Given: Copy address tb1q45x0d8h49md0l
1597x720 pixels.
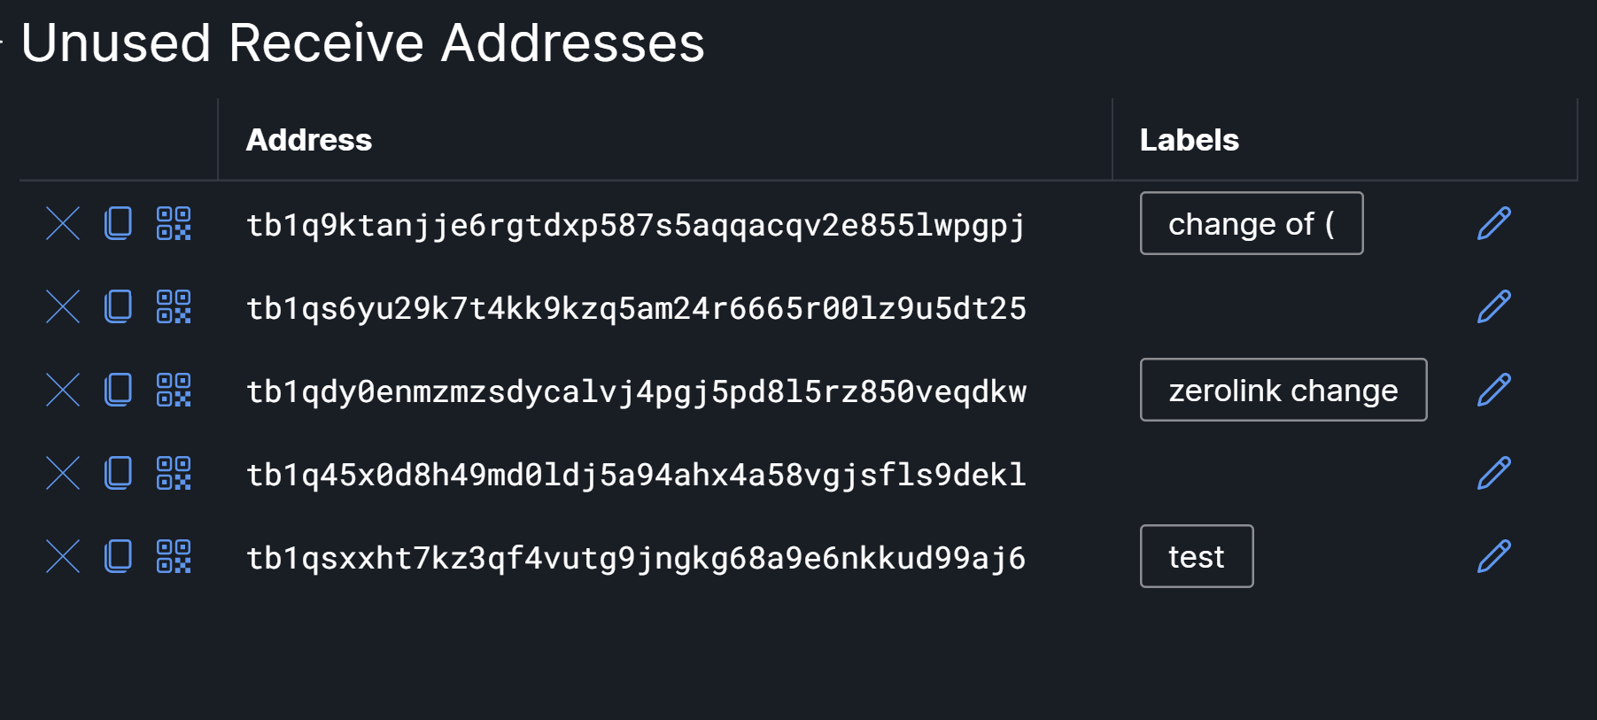Looking at the screenshot, I should 116,473.
